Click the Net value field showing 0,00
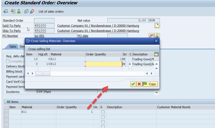 (128, 21)
